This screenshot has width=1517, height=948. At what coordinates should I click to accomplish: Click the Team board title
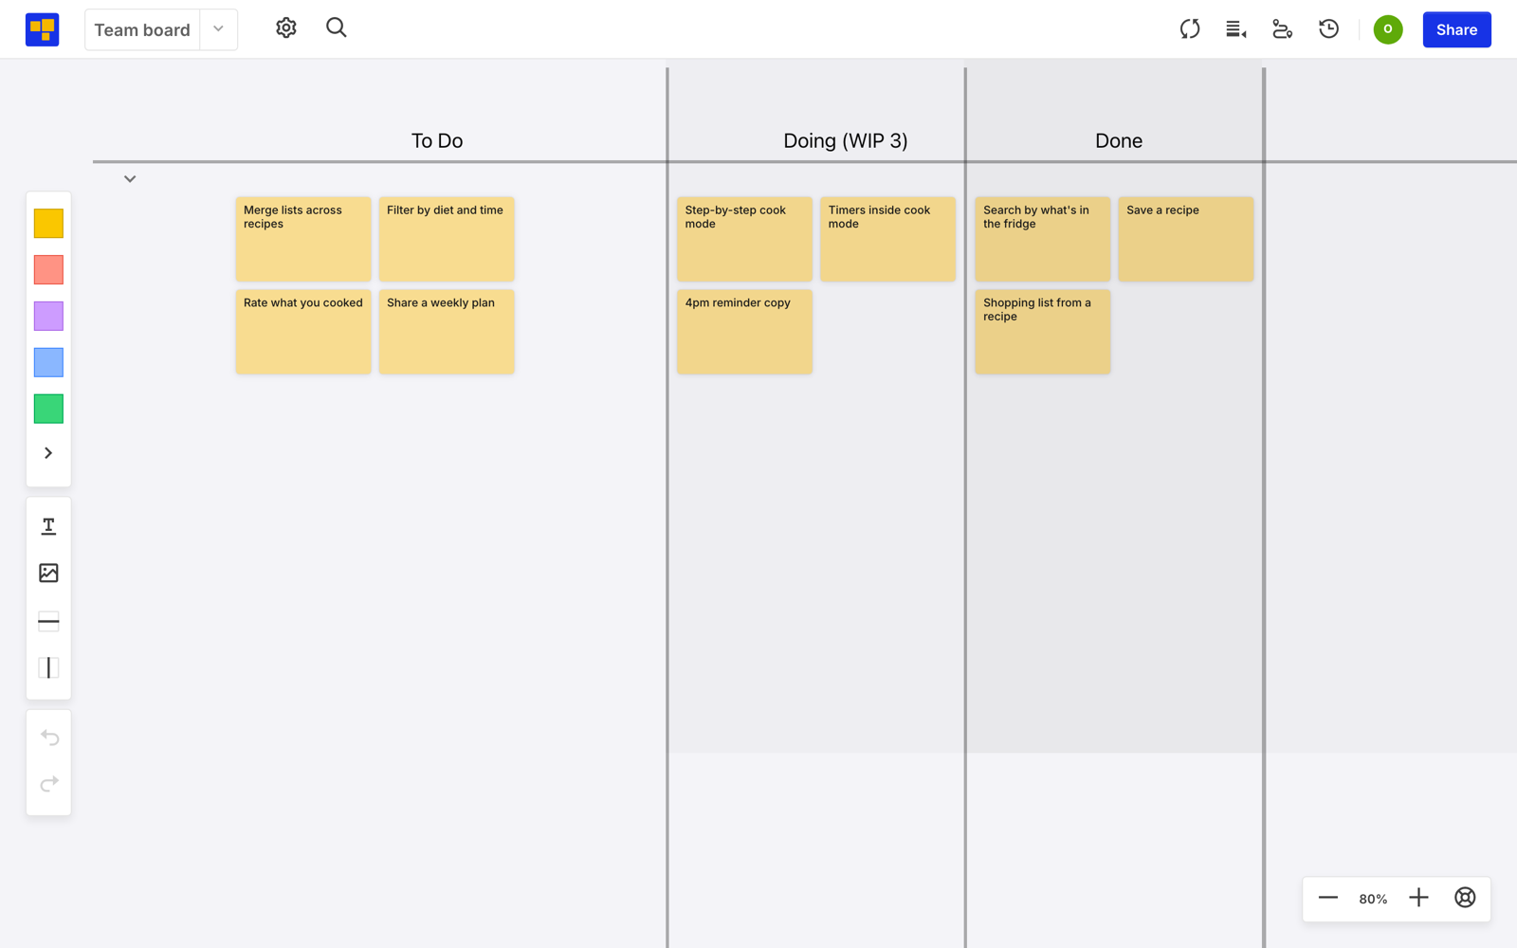[x=142, y=30]
